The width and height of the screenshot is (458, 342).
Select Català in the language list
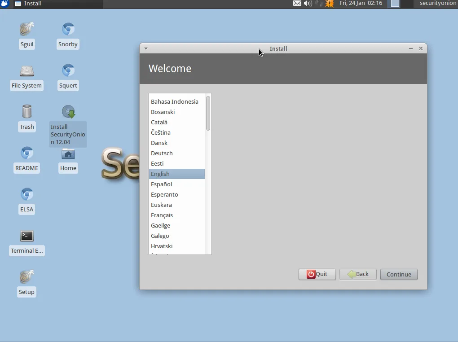177,122
